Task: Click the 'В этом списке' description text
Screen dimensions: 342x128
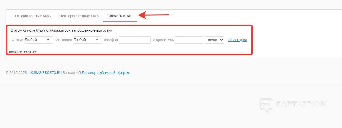Action: pos(61,30)
